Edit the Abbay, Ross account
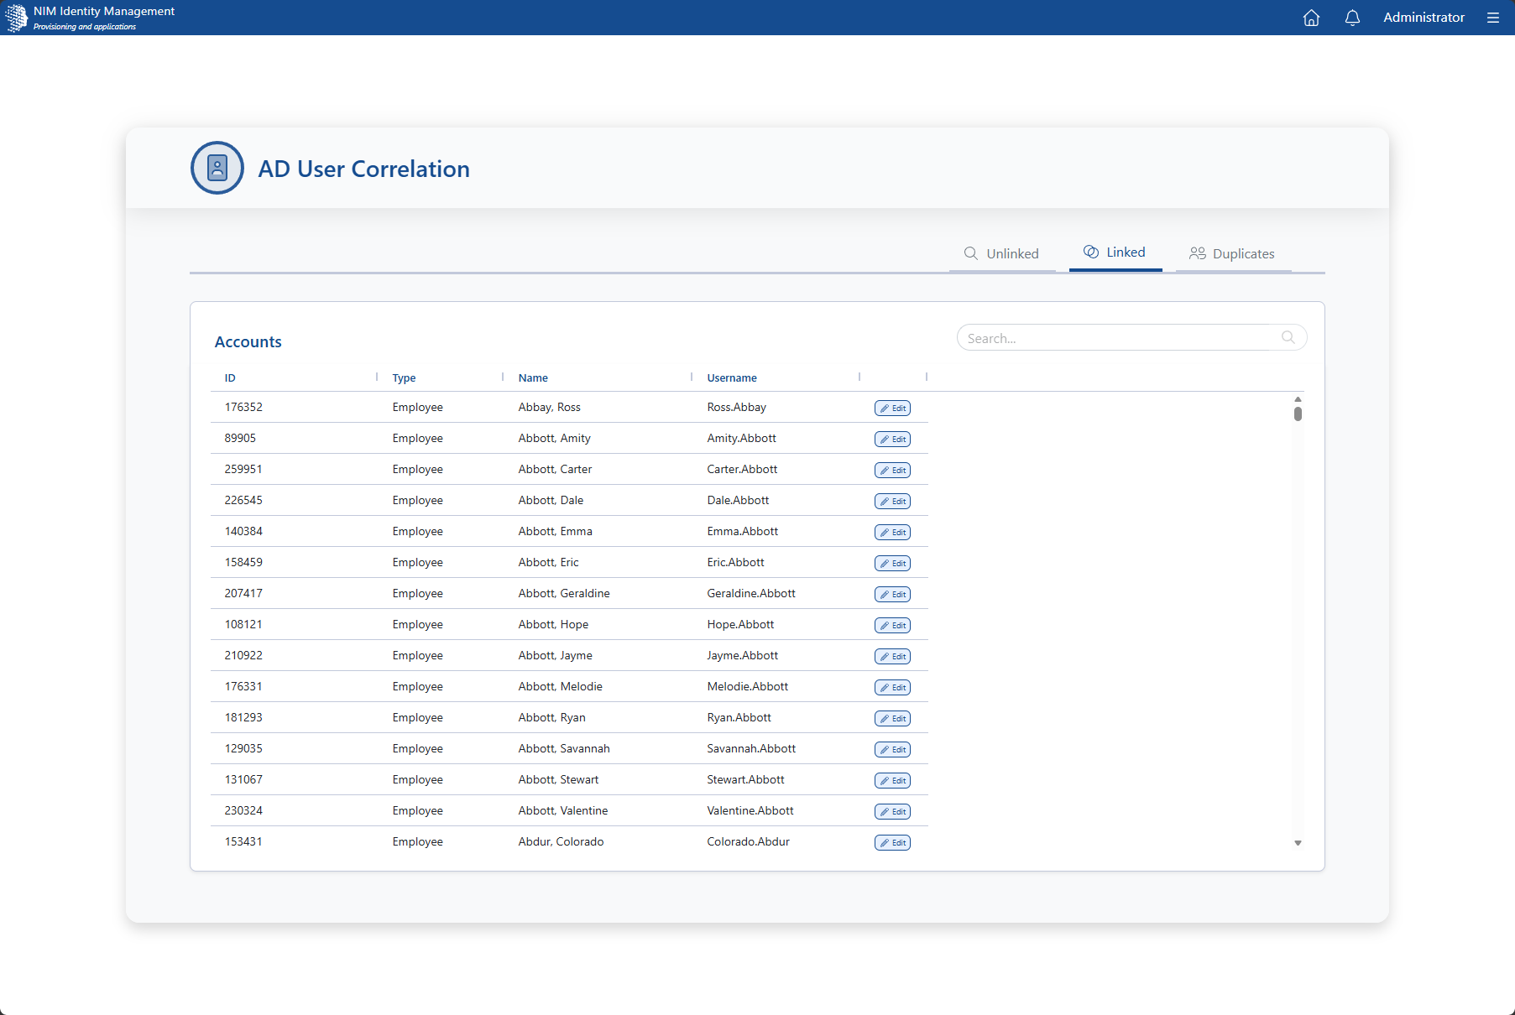Screen dimensions: 1515x1015 (892, 408)
